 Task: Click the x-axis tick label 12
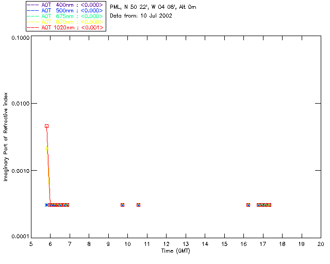coord(166,244)
